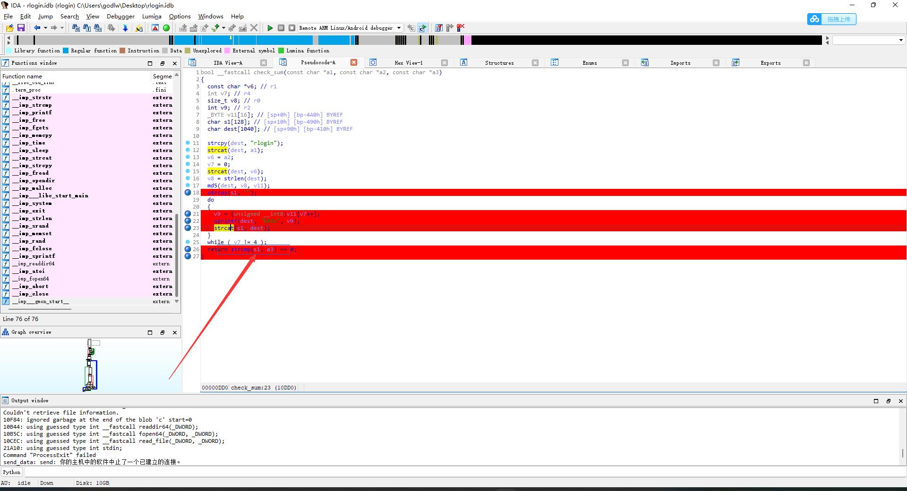Image resolution: width=907 pixels, height=491 pixels.
Task: Terminate process with the stop button
Action: click(x=292, y=28)
